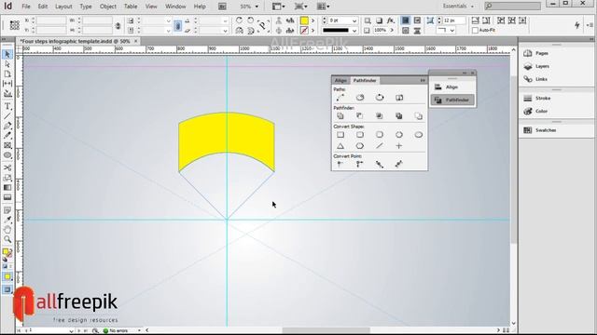Viewport: 597px width, 335px height.
Task: Apply Pathfinder Minus Back icon
Action: click(419, 115)
